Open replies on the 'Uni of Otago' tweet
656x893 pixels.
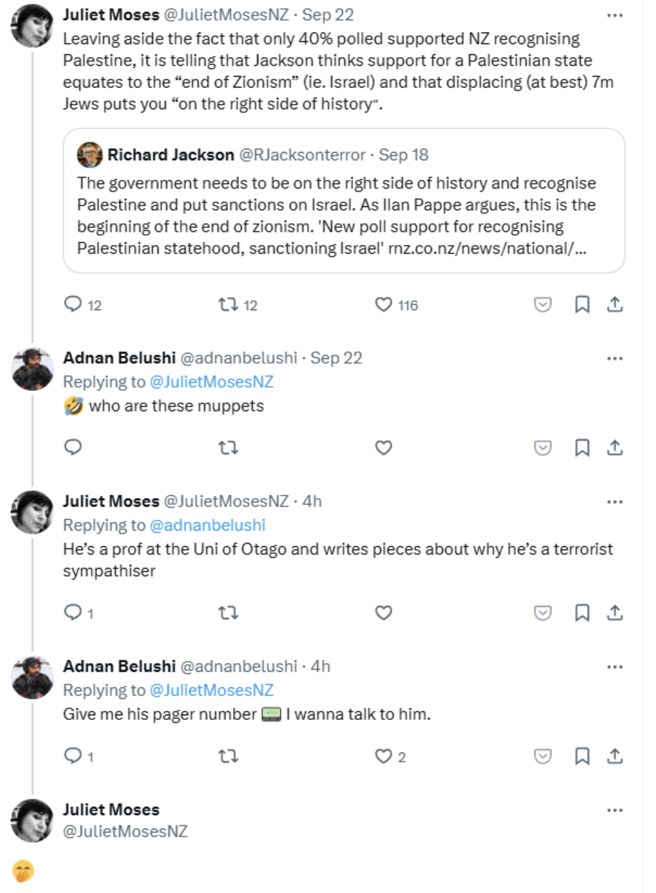pos(73,613)
